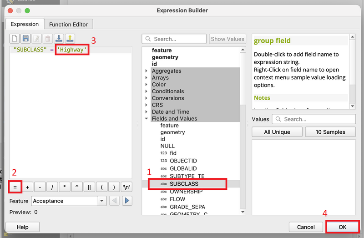The height and width of the screenshot is (238, 364).
Task: Click the Notes heading in help panel
Action: tap(262, 98)
